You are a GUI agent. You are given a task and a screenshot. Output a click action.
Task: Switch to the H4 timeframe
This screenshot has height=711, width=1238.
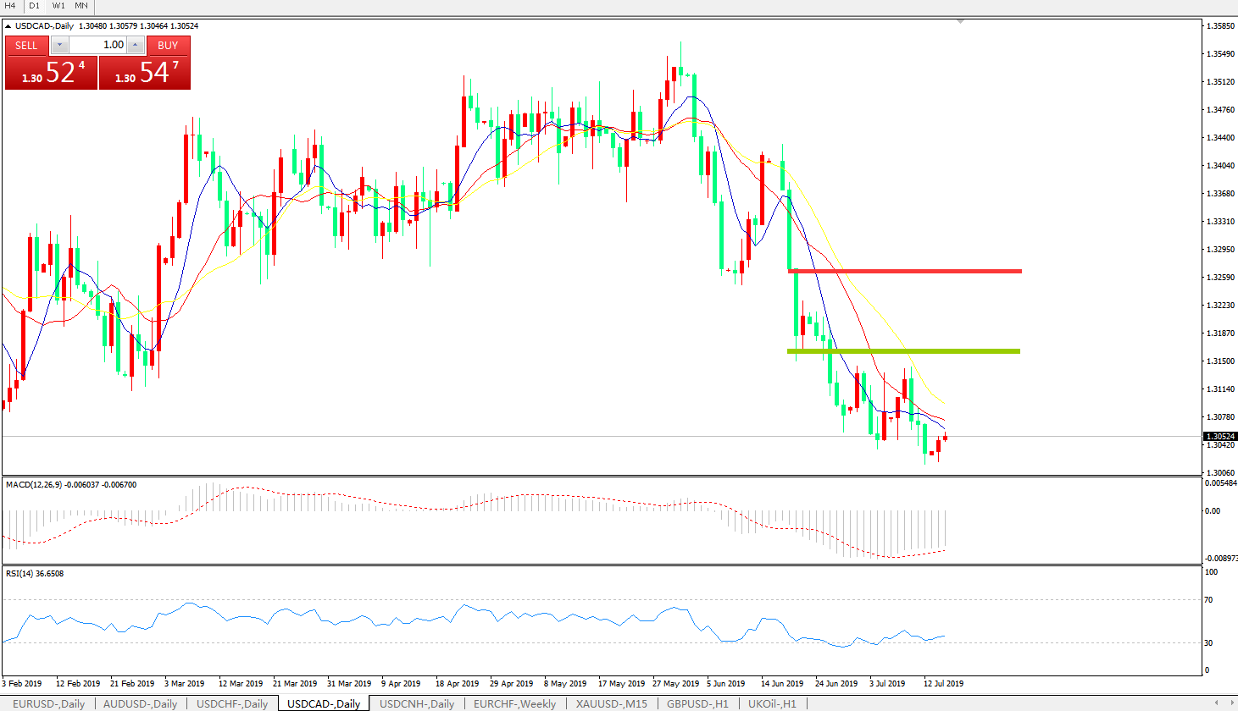click(x=10, y=6)
